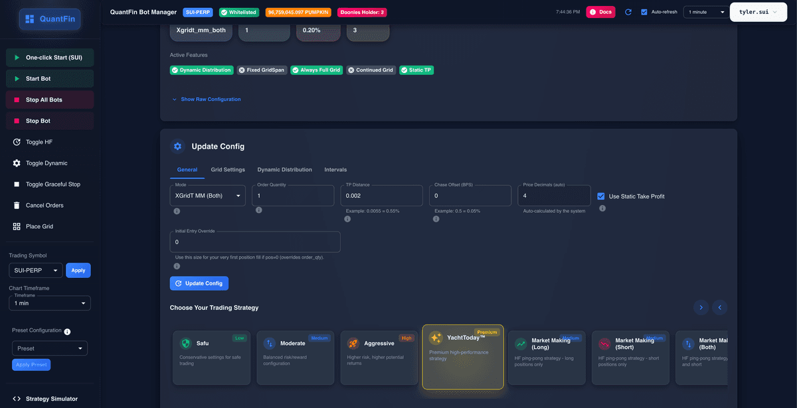
Task: Toggle the Auto-refresh checkbox
Action: [x=644, y=12]
